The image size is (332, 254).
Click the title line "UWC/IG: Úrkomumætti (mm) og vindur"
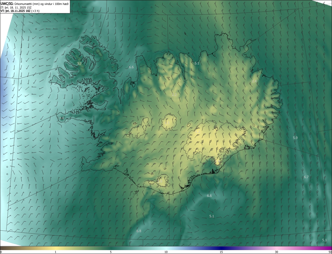point(34,3)
